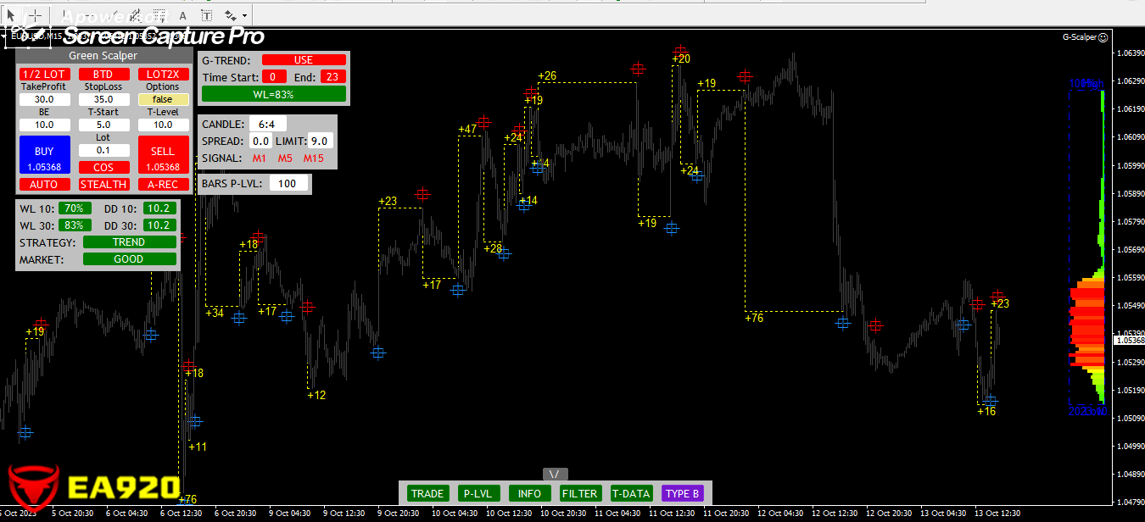1145x522 pixels.
Task: Collapse the bottom panel with V button
Action: tap(555, 475)
